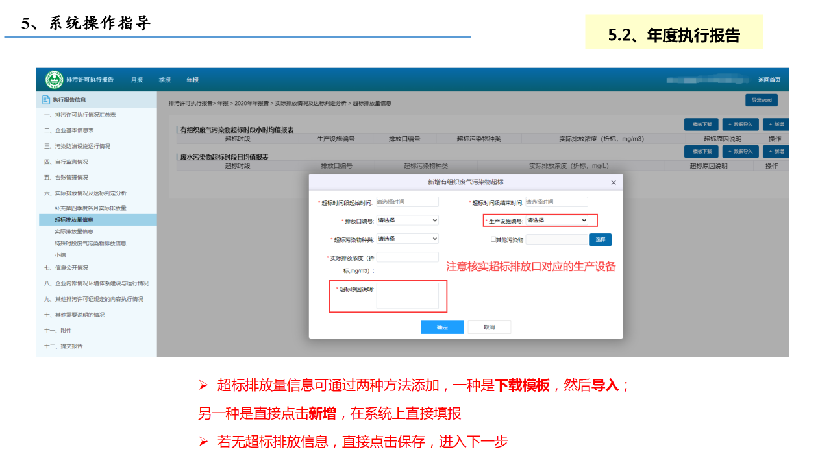Expand the 生产设施编号 dropdown

(x=556, y=221)
